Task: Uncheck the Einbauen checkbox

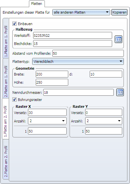Action: click(x=14, y=24)
